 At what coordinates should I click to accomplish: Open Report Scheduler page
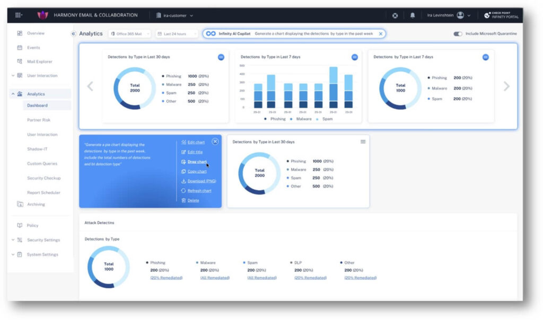[x=43, y=193]
